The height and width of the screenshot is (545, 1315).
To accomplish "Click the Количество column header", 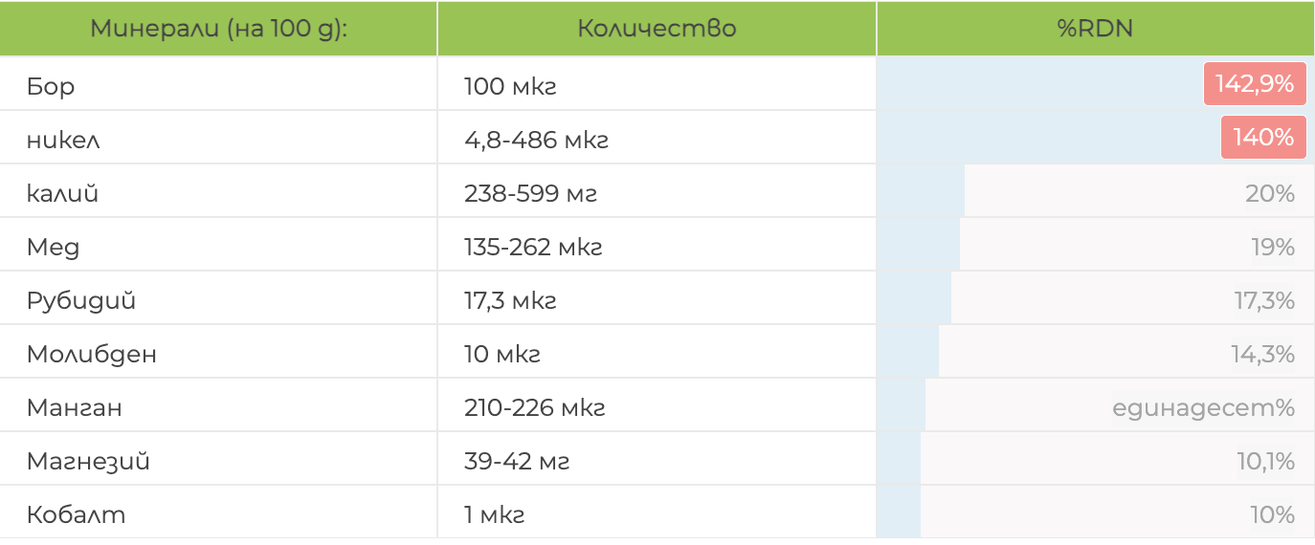I will pos(657,28).
